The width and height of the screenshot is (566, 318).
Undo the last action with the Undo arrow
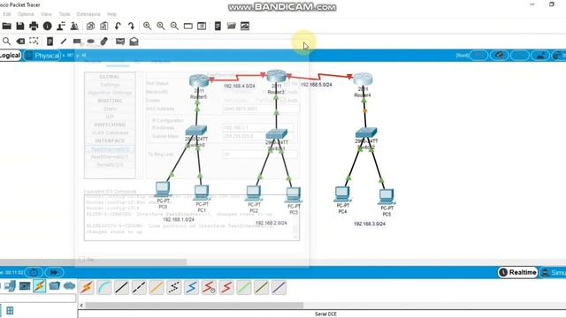118,26
